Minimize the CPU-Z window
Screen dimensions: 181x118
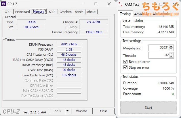tap(83, 4)
